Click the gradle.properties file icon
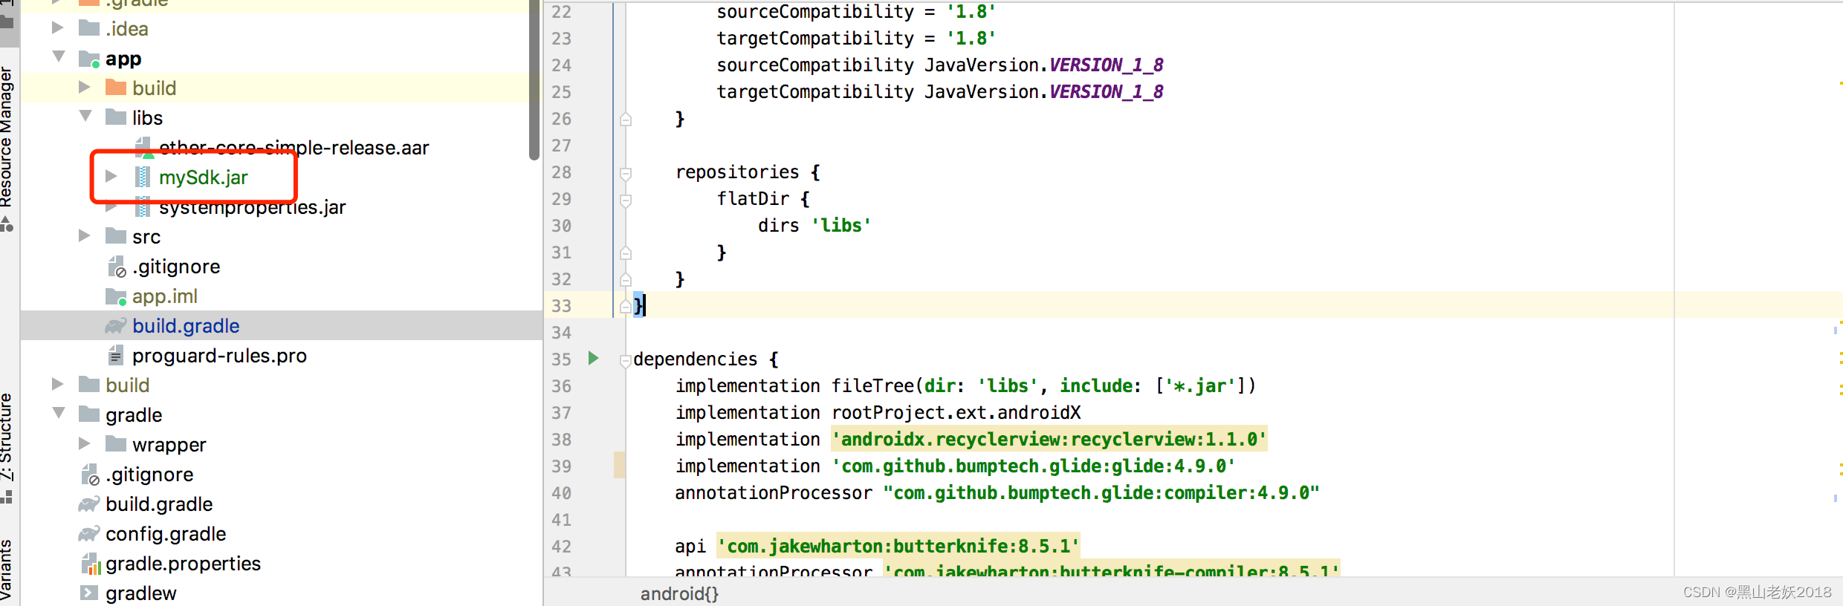This screenshot has height=606, width=1843. (90, 564)
